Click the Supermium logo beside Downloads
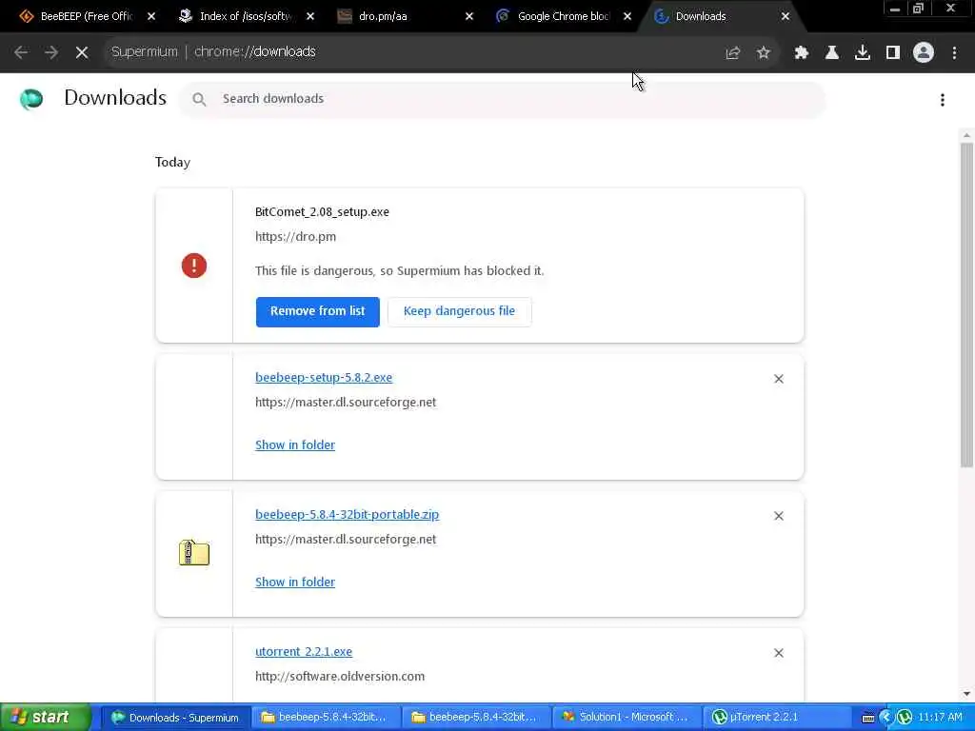Image resolution: width=975 pixels, height=731 pixels. [x=31, y=99]
